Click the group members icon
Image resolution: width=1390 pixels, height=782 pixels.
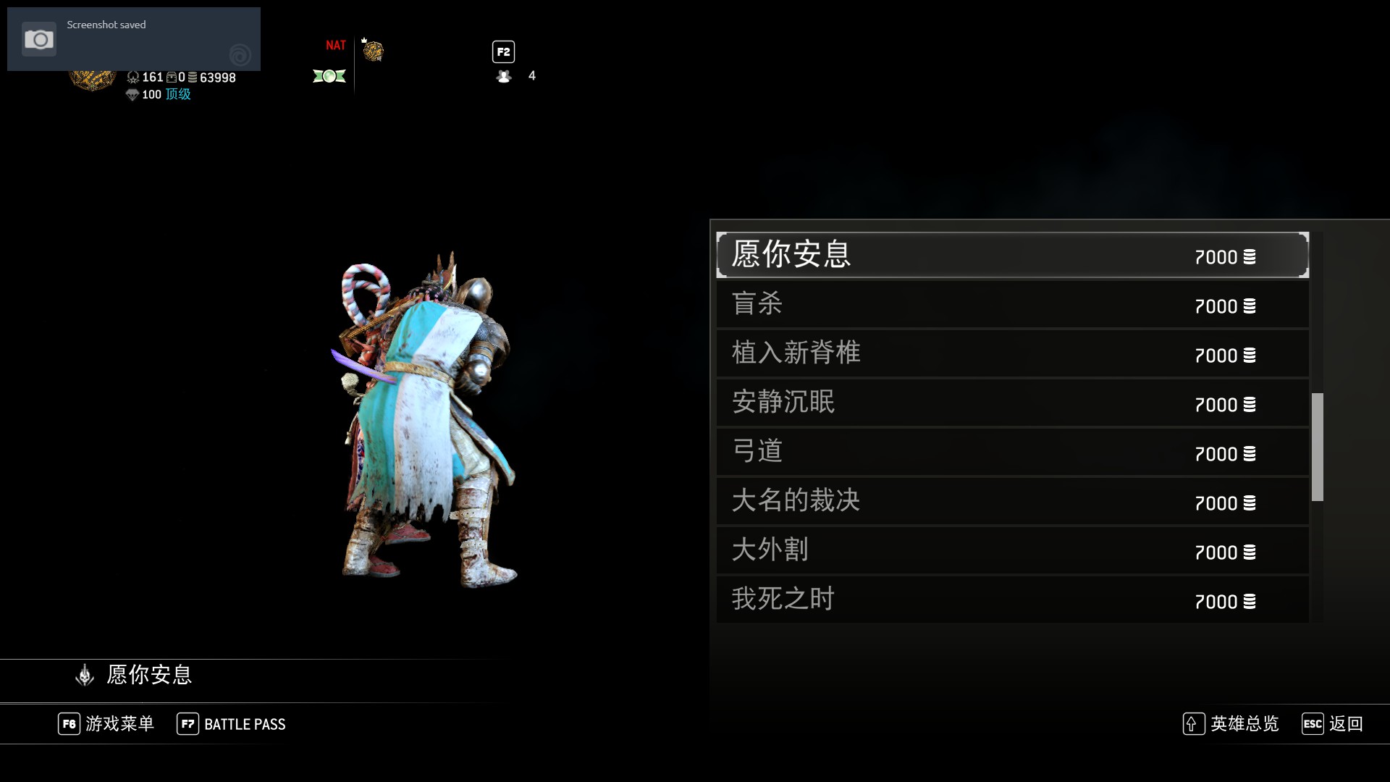pos(504,76)
